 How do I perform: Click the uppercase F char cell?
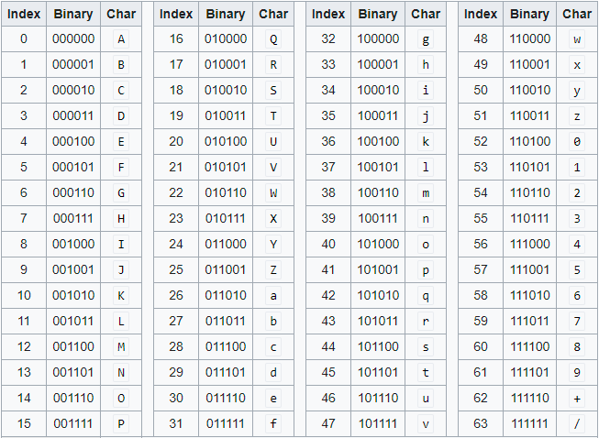pyautogui.click(x=121, y=167)
